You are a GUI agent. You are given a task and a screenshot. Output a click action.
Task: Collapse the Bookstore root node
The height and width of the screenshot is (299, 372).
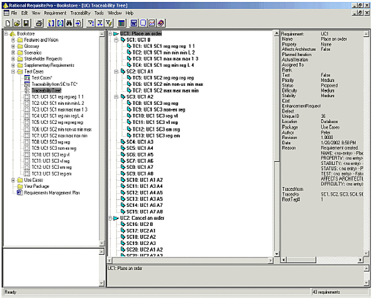tap(6, 34)
